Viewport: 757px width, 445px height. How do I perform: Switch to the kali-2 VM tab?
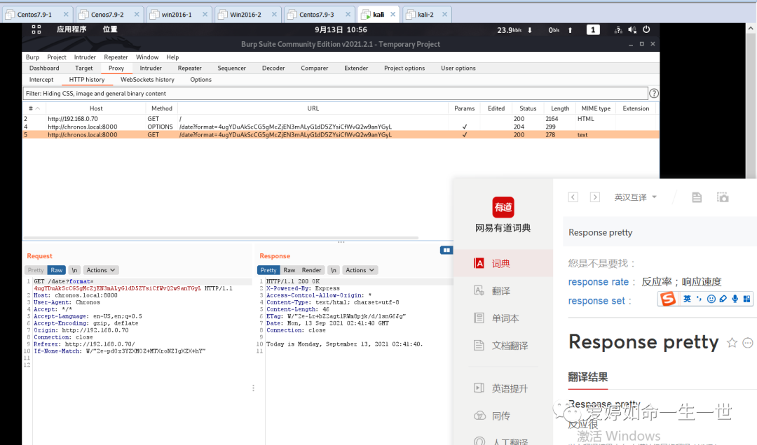pos(426,15)
